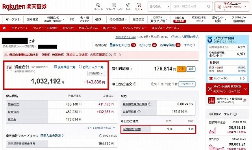The image size is (252, 150).
Task: Open 自動入出金設定 link
Action: 52,136
